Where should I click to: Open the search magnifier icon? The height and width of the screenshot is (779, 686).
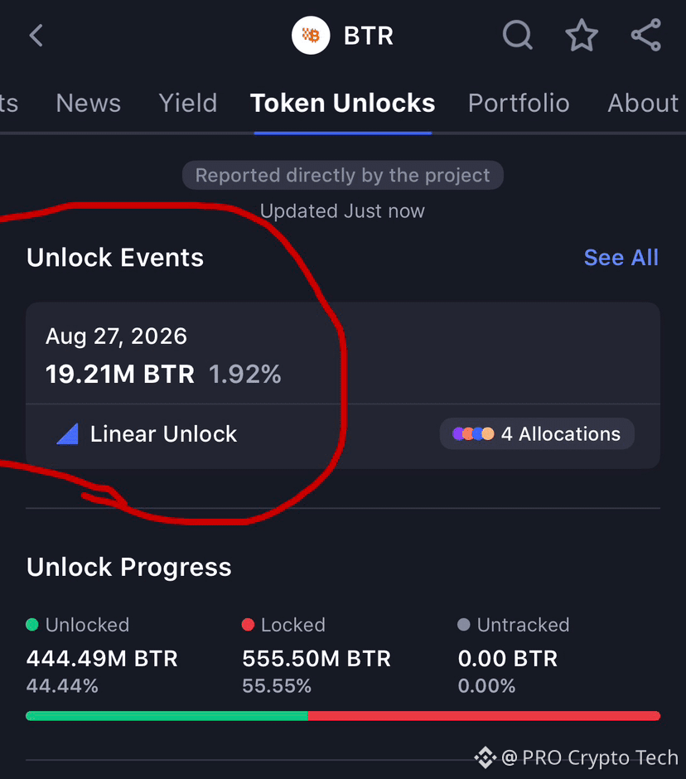(x=517, y=36)
